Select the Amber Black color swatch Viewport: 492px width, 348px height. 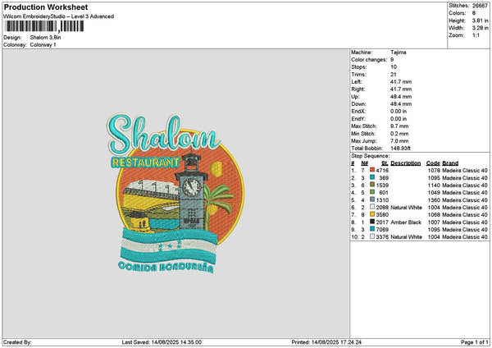pos(373,222)
